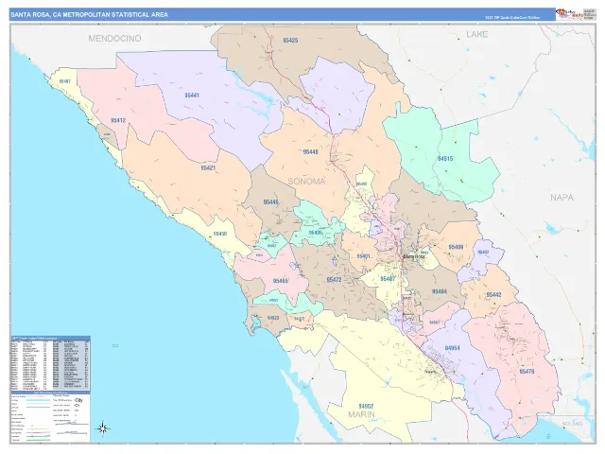This screenshot has width=605, height=454.
Task: Click the Santa Rosa city label
Action: pos(414,256)
